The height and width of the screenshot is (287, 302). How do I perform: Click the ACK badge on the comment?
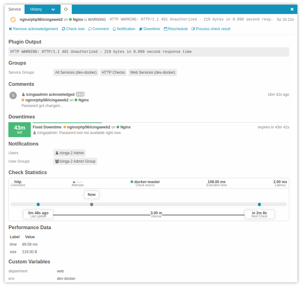[x=80, y=94]
